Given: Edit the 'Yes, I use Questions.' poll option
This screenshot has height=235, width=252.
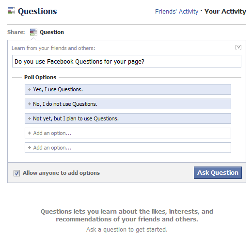Looking at the screenshot, I should [x=128, y=89].
